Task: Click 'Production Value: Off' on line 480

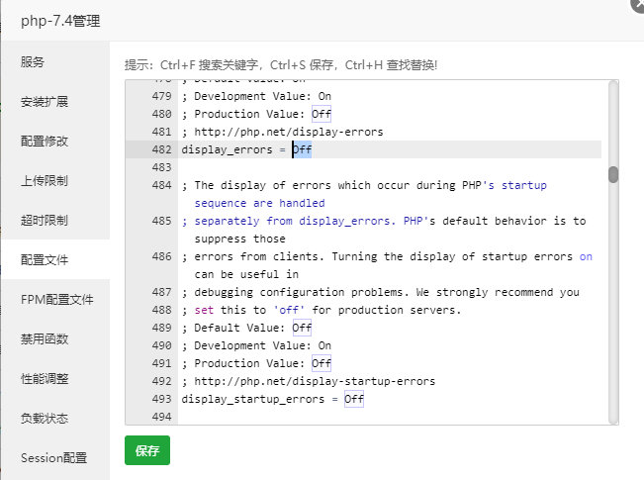Action: coord(262,114)
